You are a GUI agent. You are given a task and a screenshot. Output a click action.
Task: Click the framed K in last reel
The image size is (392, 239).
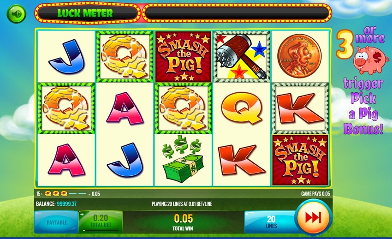pos(300,108)
